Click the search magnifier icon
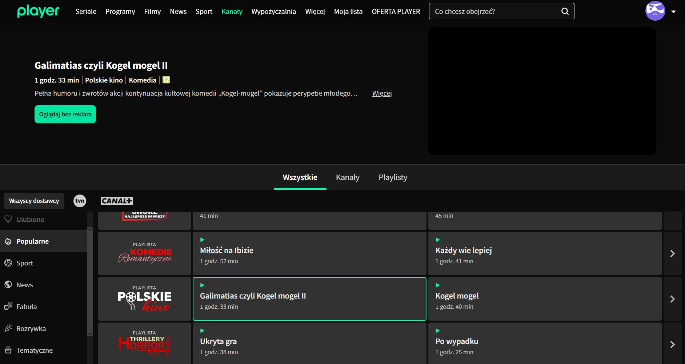This screenshot has height=364, width=685. 565,11
